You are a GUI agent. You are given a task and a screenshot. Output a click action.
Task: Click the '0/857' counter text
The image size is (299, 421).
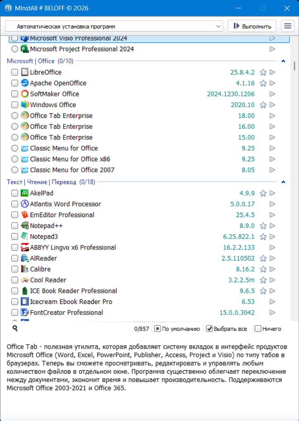click(x=142, y=329)
